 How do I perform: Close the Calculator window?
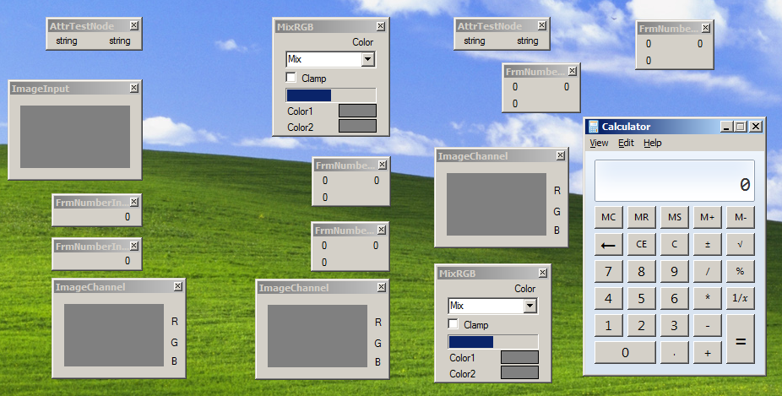(756, 127)
